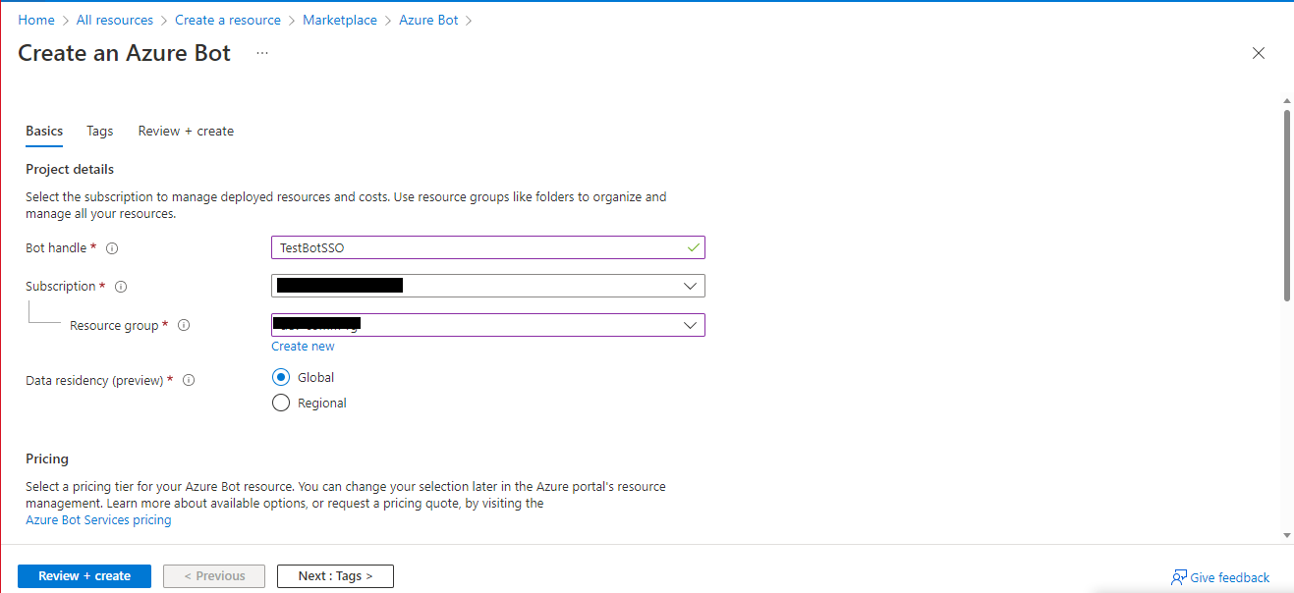Open All resources breadcrumb link
The width and height of the screenshot is (1294, 593).
(x=115, y=20)
